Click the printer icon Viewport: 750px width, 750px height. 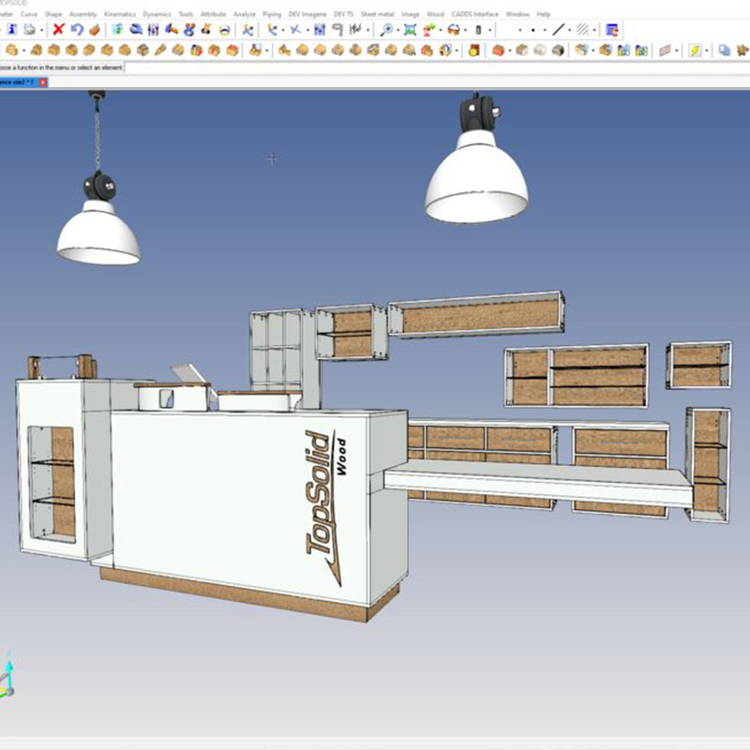coord(30,30)
